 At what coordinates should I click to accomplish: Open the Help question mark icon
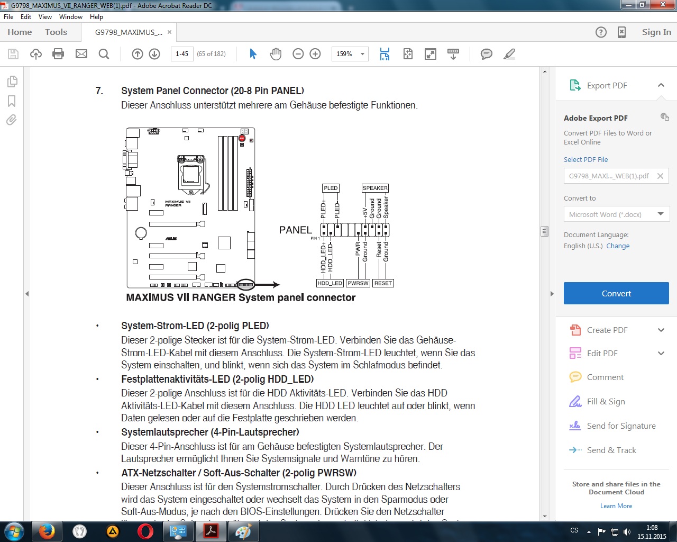[601, 32]
